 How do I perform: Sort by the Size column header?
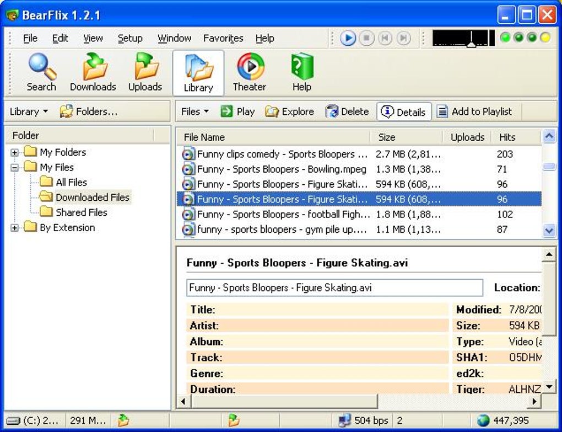click(406, 137)
